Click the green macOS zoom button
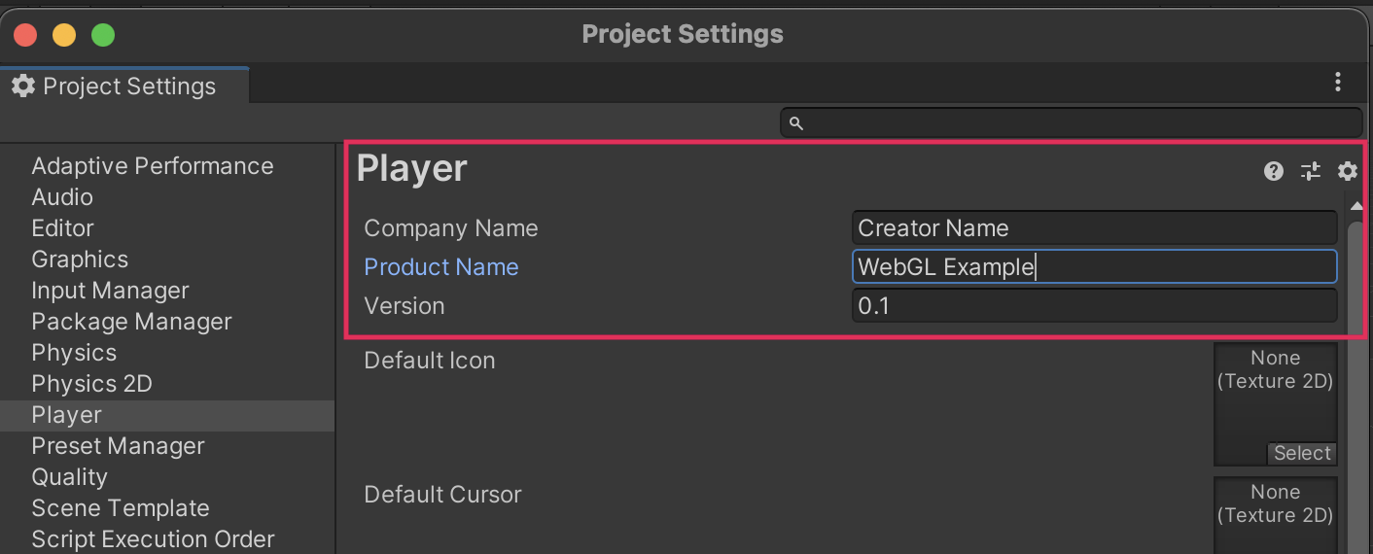The image size is (1373, 554). [103, 35]
